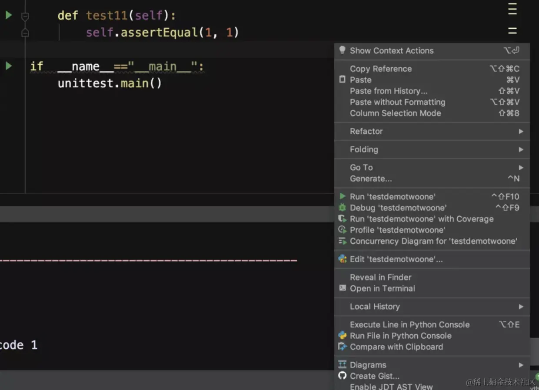Click Debug 'testdemotwoone' bug icon
539x390 pixels.
[x=343, y=208]
